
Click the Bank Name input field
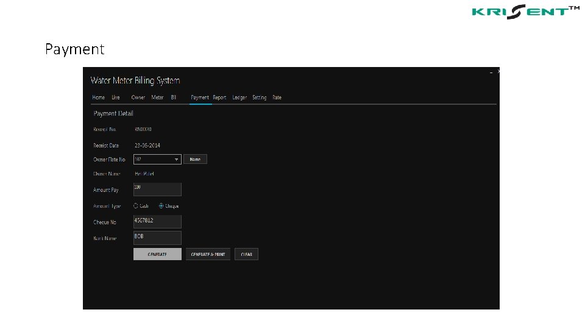coord(157,238)
